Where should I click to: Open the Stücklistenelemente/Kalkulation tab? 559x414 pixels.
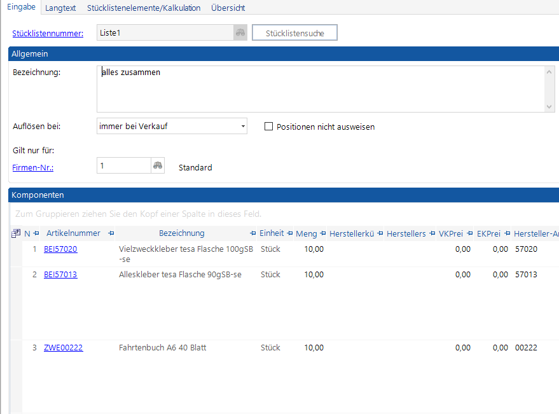144,8
